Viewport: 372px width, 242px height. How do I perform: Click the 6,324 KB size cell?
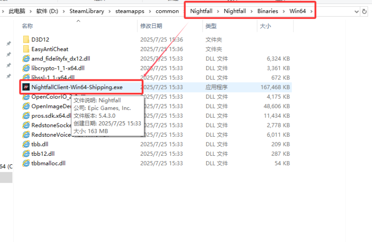(x=278, y=59)
